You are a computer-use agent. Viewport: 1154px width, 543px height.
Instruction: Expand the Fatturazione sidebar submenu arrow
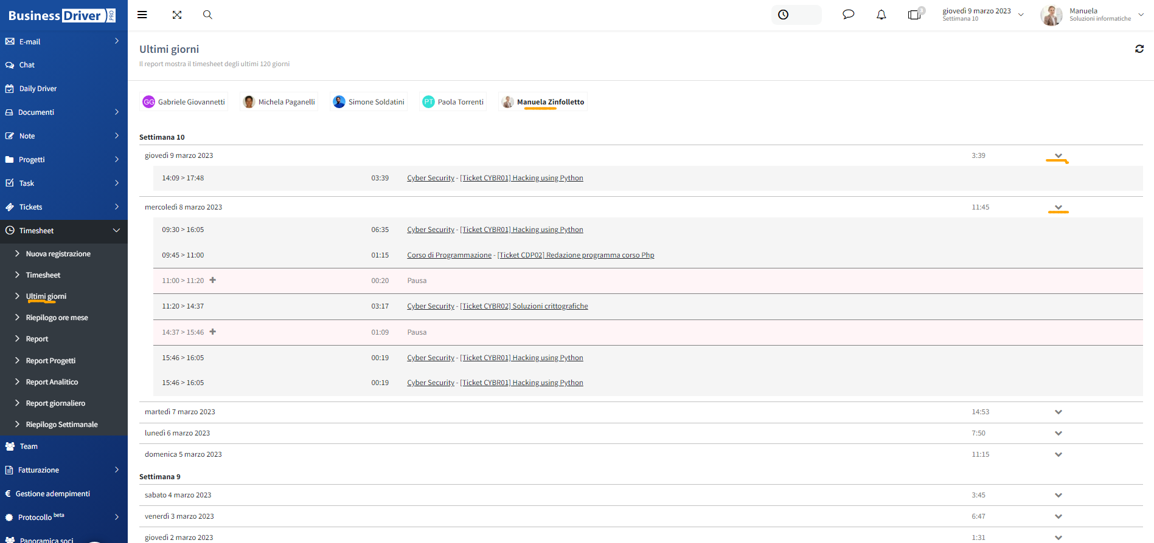pyautogui.click(x=117, y=470)
